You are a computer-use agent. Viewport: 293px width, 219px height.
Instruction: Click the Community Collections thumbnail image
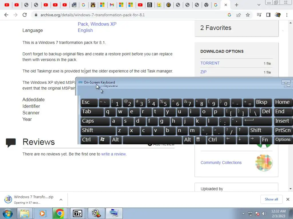click(264, 163)
